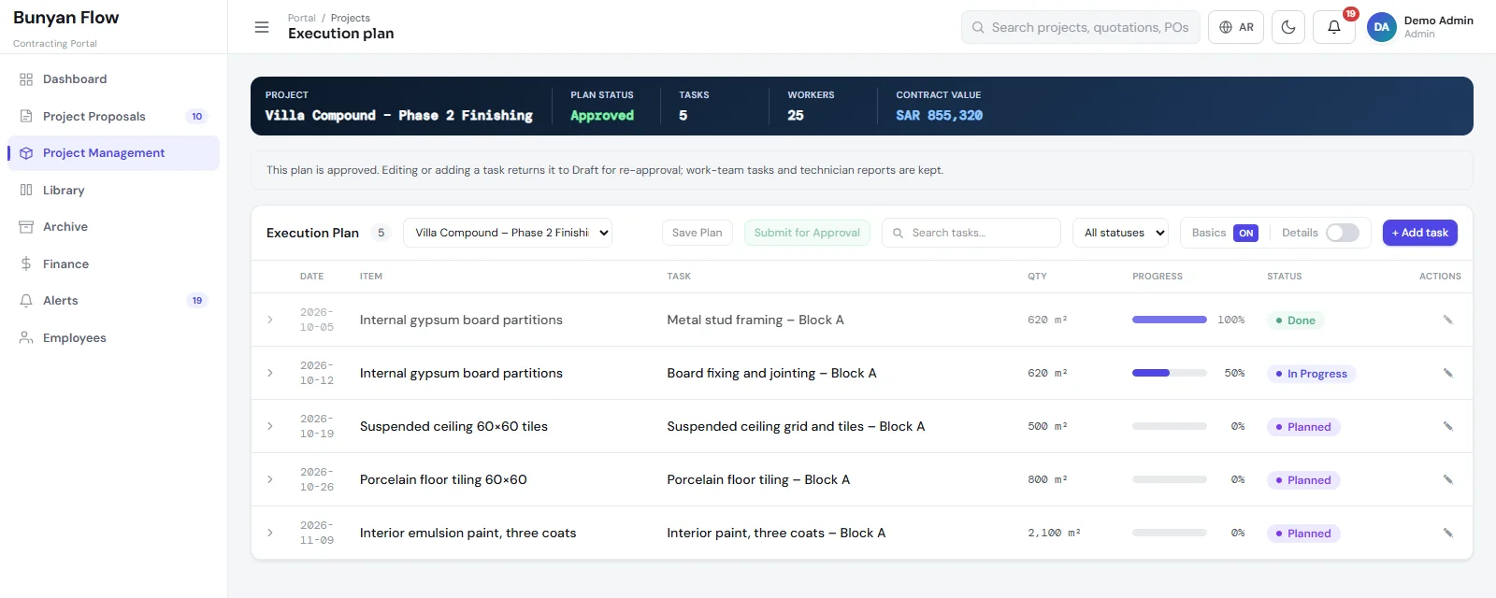
Task: Click the Add task button
Action: point(1419,233)
